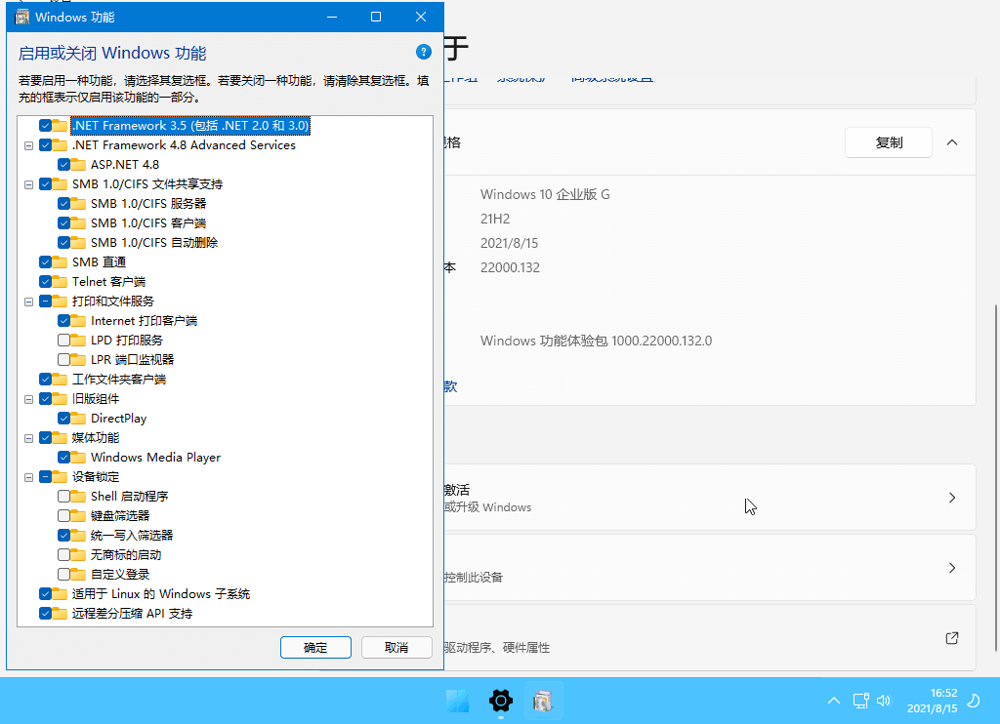Collapse the 设备锁定 tree node

28,476
